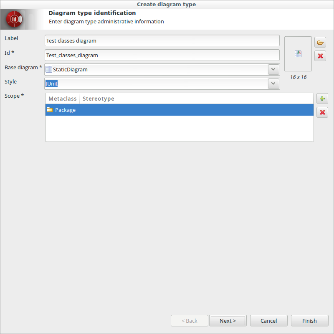Screen dimensions: 334x334
Task: Click the Package folder icon in scope list
Action: click(x=50, y=110)
